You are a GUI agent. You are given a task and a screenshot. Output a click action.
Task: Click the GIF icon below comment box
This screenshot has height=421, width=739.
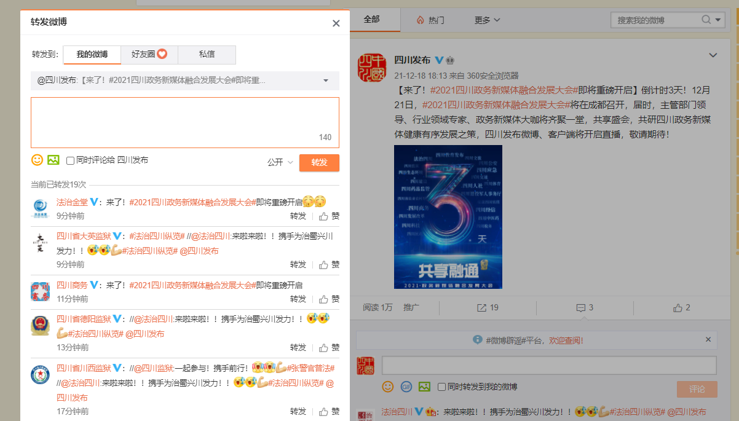(406, 387)
